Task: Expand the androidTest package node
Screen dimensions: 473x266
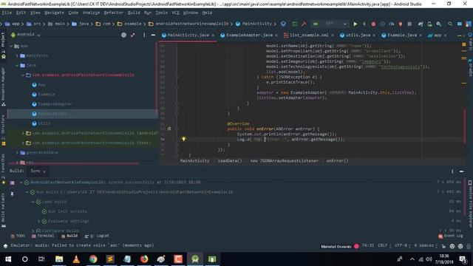Action: 23,133
